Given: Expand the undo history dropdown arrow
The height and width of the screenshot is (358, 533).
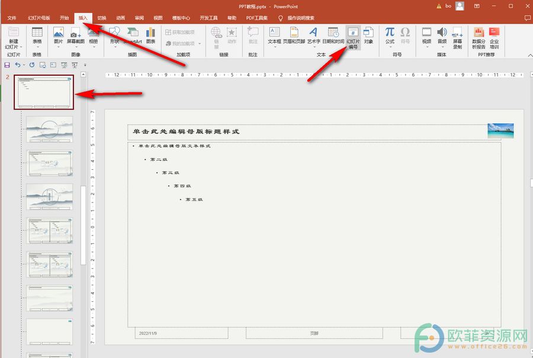Looking at the screenshot, I should (x=24, y=65).
